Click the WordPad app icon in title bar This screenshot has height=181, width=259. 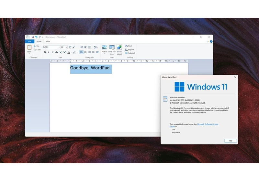[x=28, y=37]
